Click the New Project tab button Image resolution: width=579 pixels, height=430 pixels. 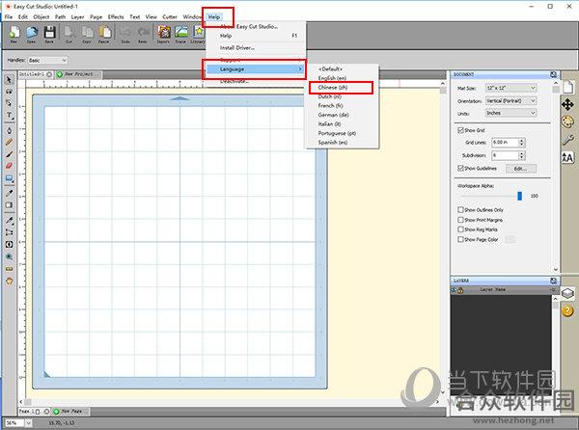click(x=77, y=74)
